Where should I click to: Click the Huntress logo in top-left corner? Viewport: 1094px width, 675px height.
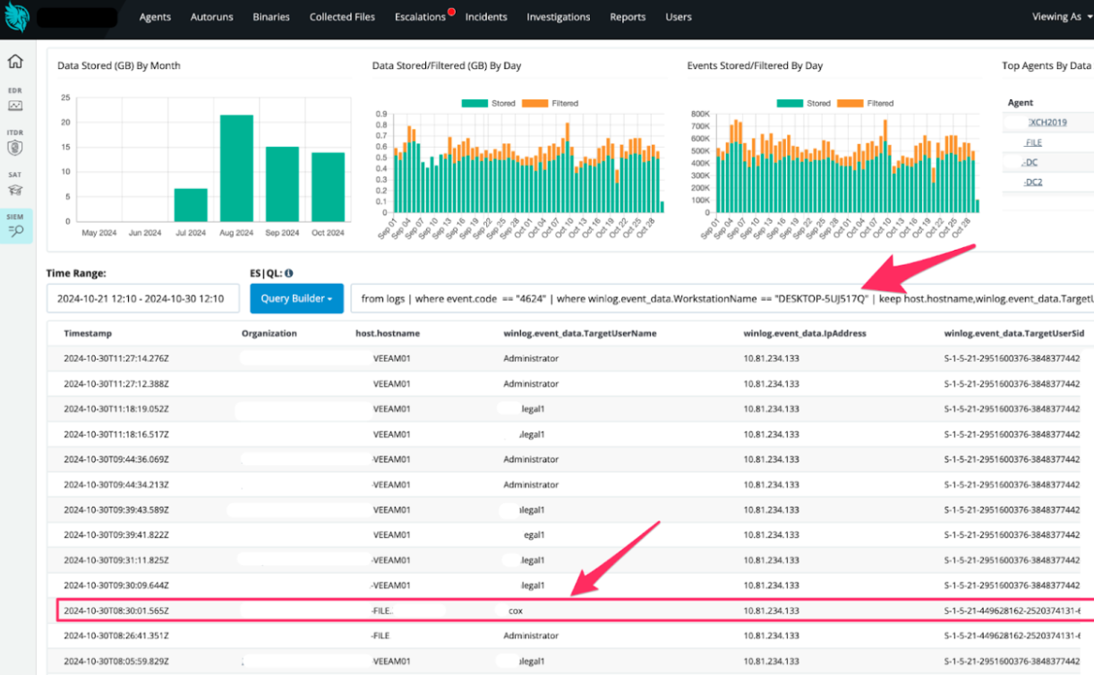click(x=18, y=17)
